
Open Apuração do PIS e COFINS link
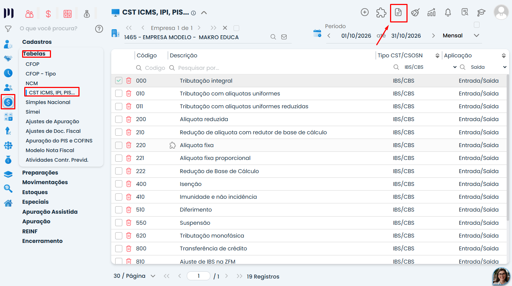point(59,141)
